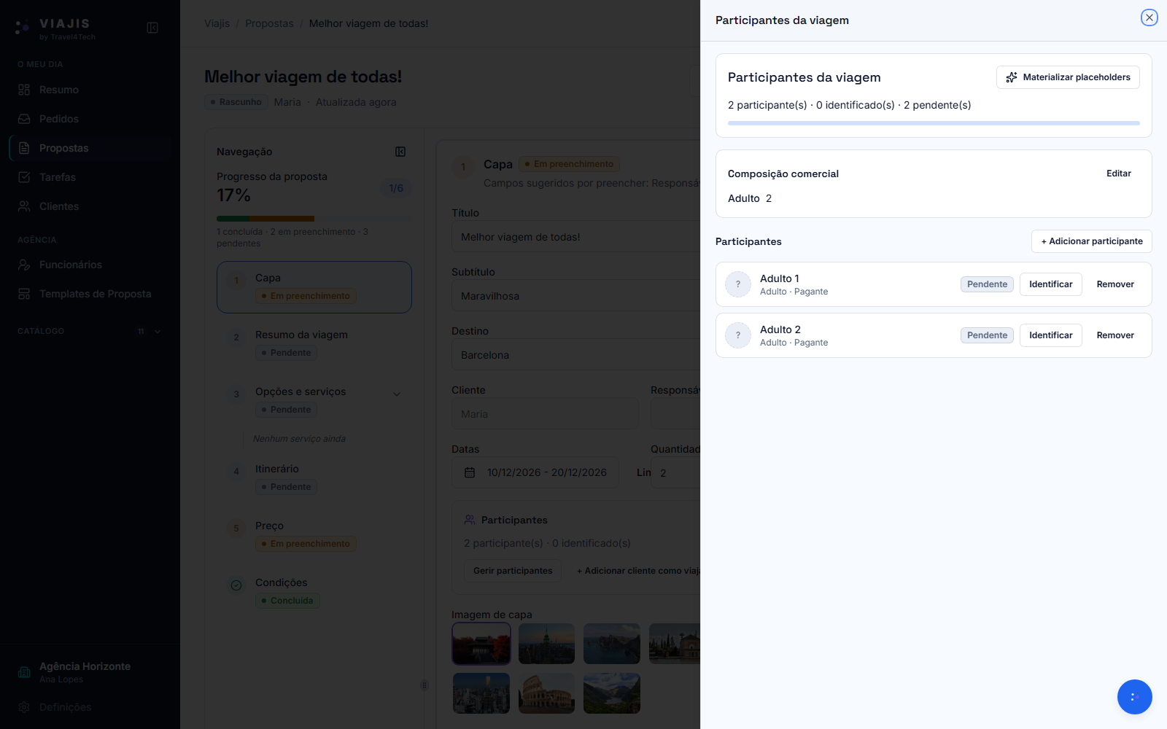
Task: Select Capa step in navigation
Action: [x=314, y=287]
